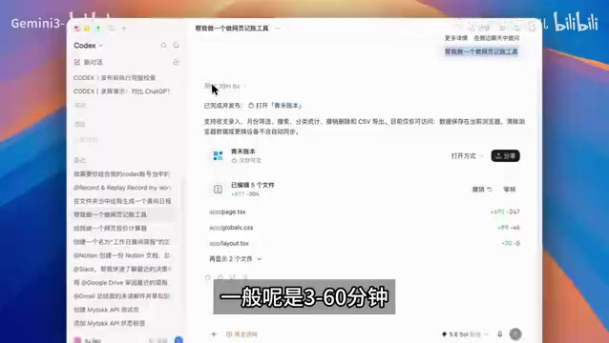Open chat 'CODEX | 发布前执行完整检查'
Image resolution: width=609 pixels, height=343 pixels.
point(115,78)
